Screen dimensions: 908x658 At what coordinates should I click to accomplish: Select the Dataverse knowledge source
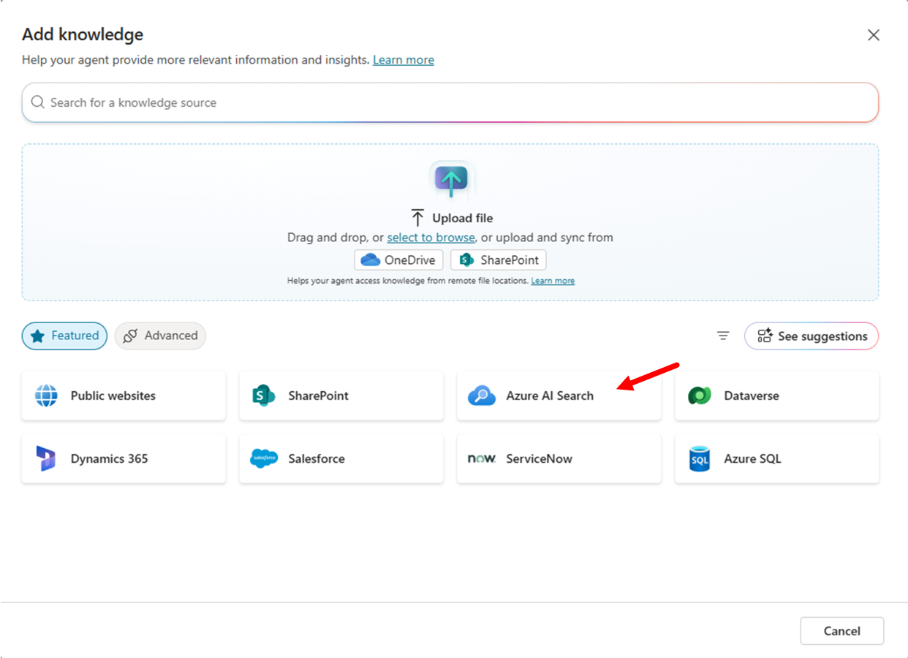(776, 396)
